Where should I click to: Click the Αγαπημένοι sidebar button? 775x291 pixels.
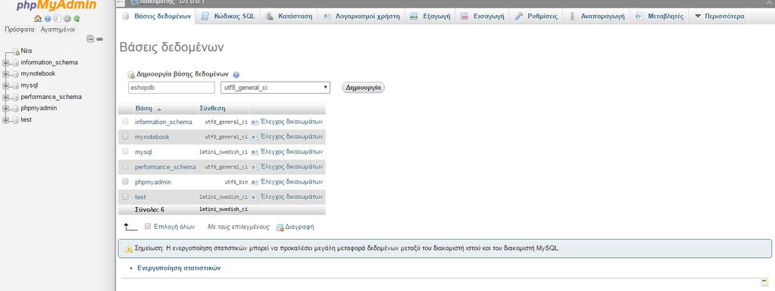[x=58, y=29]
